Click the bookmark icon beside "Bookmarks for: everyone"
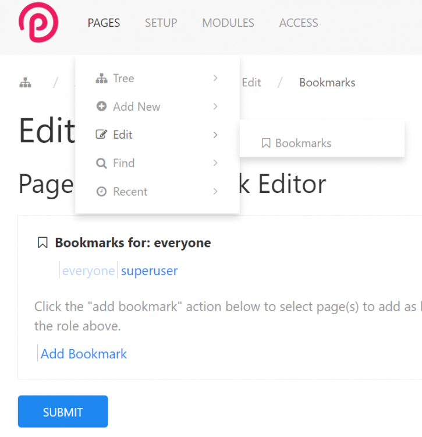 [42, 243]
